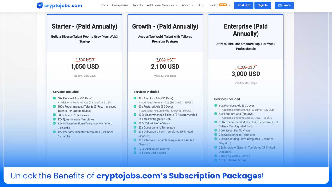
Task: Click the Sign In button
Action: click(262, 5)
